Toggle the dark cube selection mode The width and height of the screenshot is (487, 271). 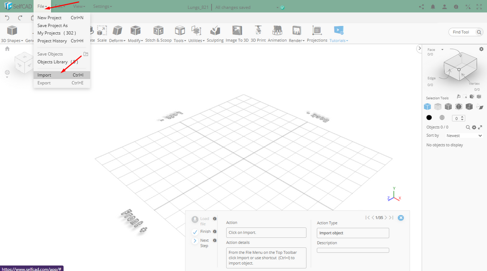tap(469, 107)
